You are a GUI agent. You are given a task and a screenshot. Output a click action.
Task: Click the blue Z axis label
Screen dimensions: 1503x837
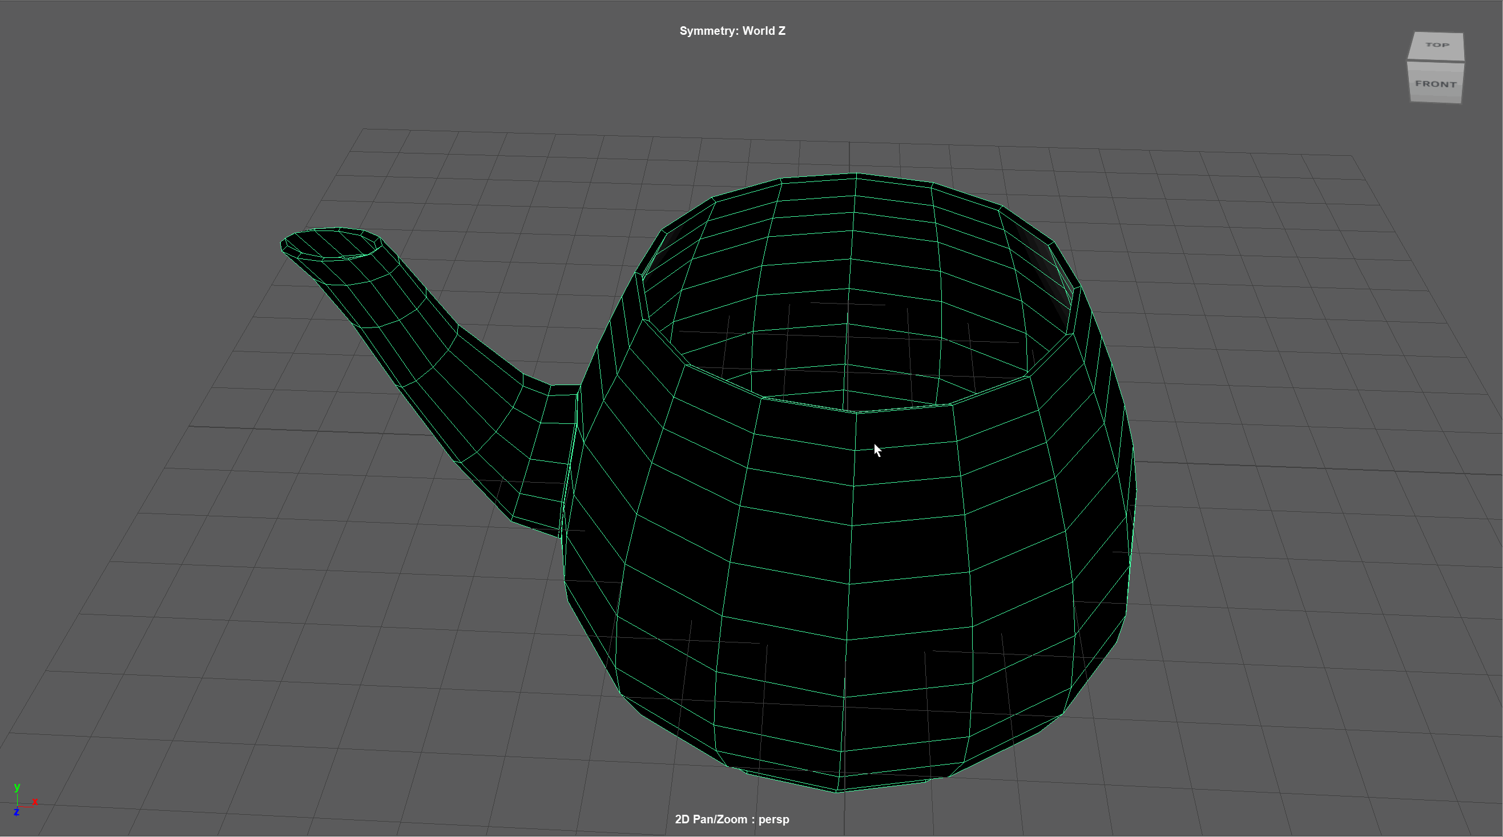pyautogui.click(x=17, y=812)
